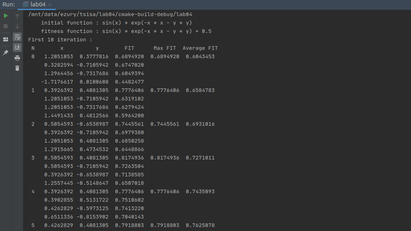
Task: Click the Print output icon
Action: [x=17, y=58]
